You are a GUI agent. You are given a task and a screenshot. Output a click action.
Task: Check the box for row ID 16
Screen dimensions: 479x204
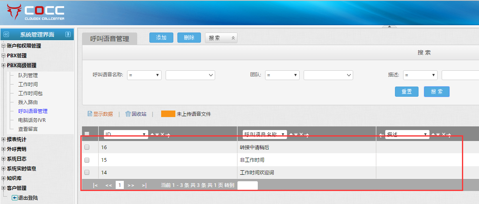(87, 148)
